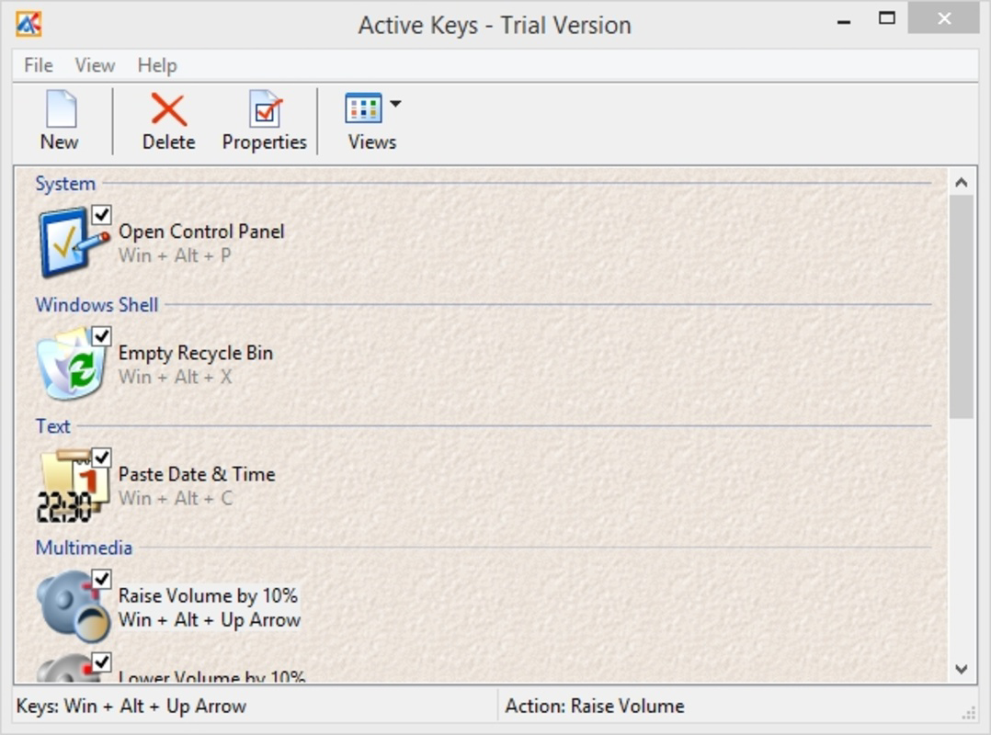
Task: Close the Active Keys window
Action: pos(944,18)
